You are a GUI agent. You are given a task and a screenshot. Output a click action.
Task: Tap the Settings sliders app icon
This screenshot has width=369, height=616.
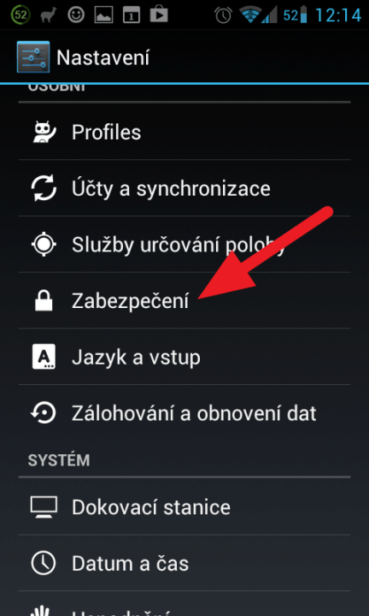click(x=33, y=57)
